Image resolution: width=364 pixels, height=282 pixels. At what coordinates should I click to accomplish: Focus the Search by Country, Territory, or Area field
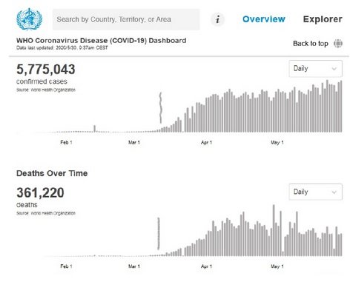click(x=126, y=19)
